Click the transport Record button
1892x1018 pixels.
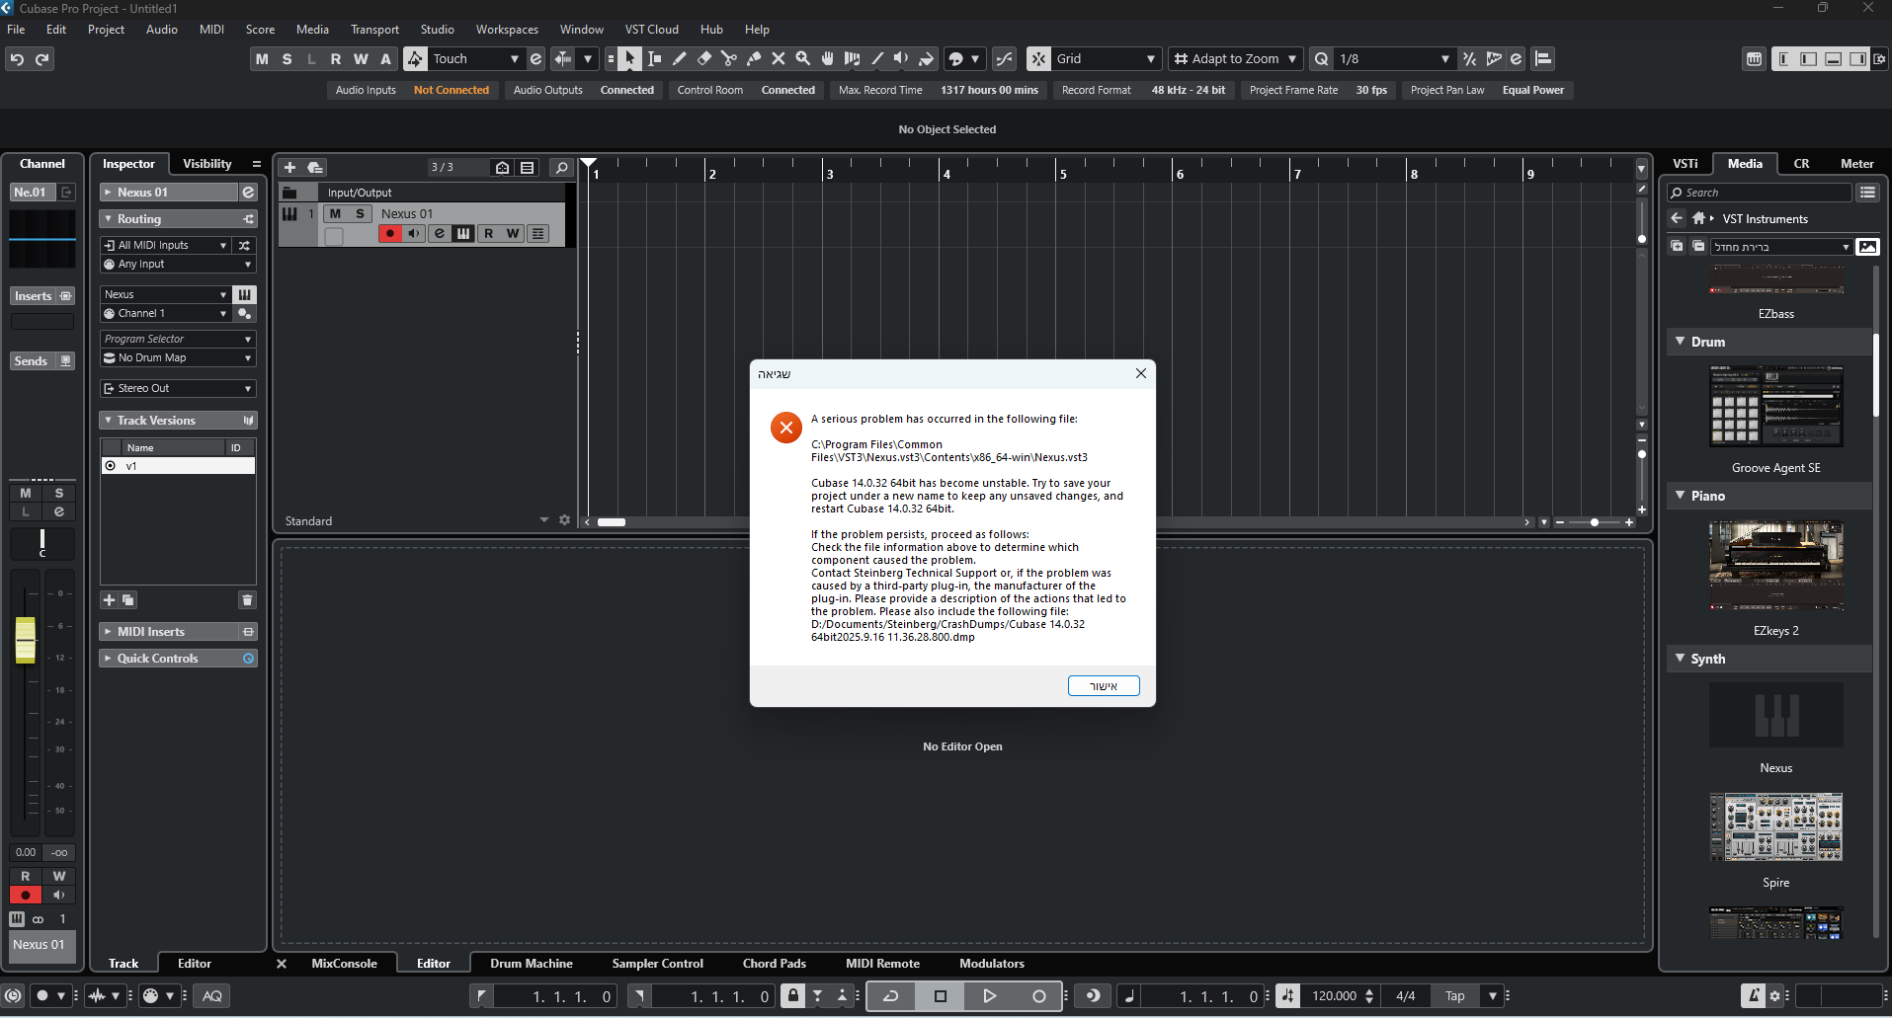(1038, 996)
